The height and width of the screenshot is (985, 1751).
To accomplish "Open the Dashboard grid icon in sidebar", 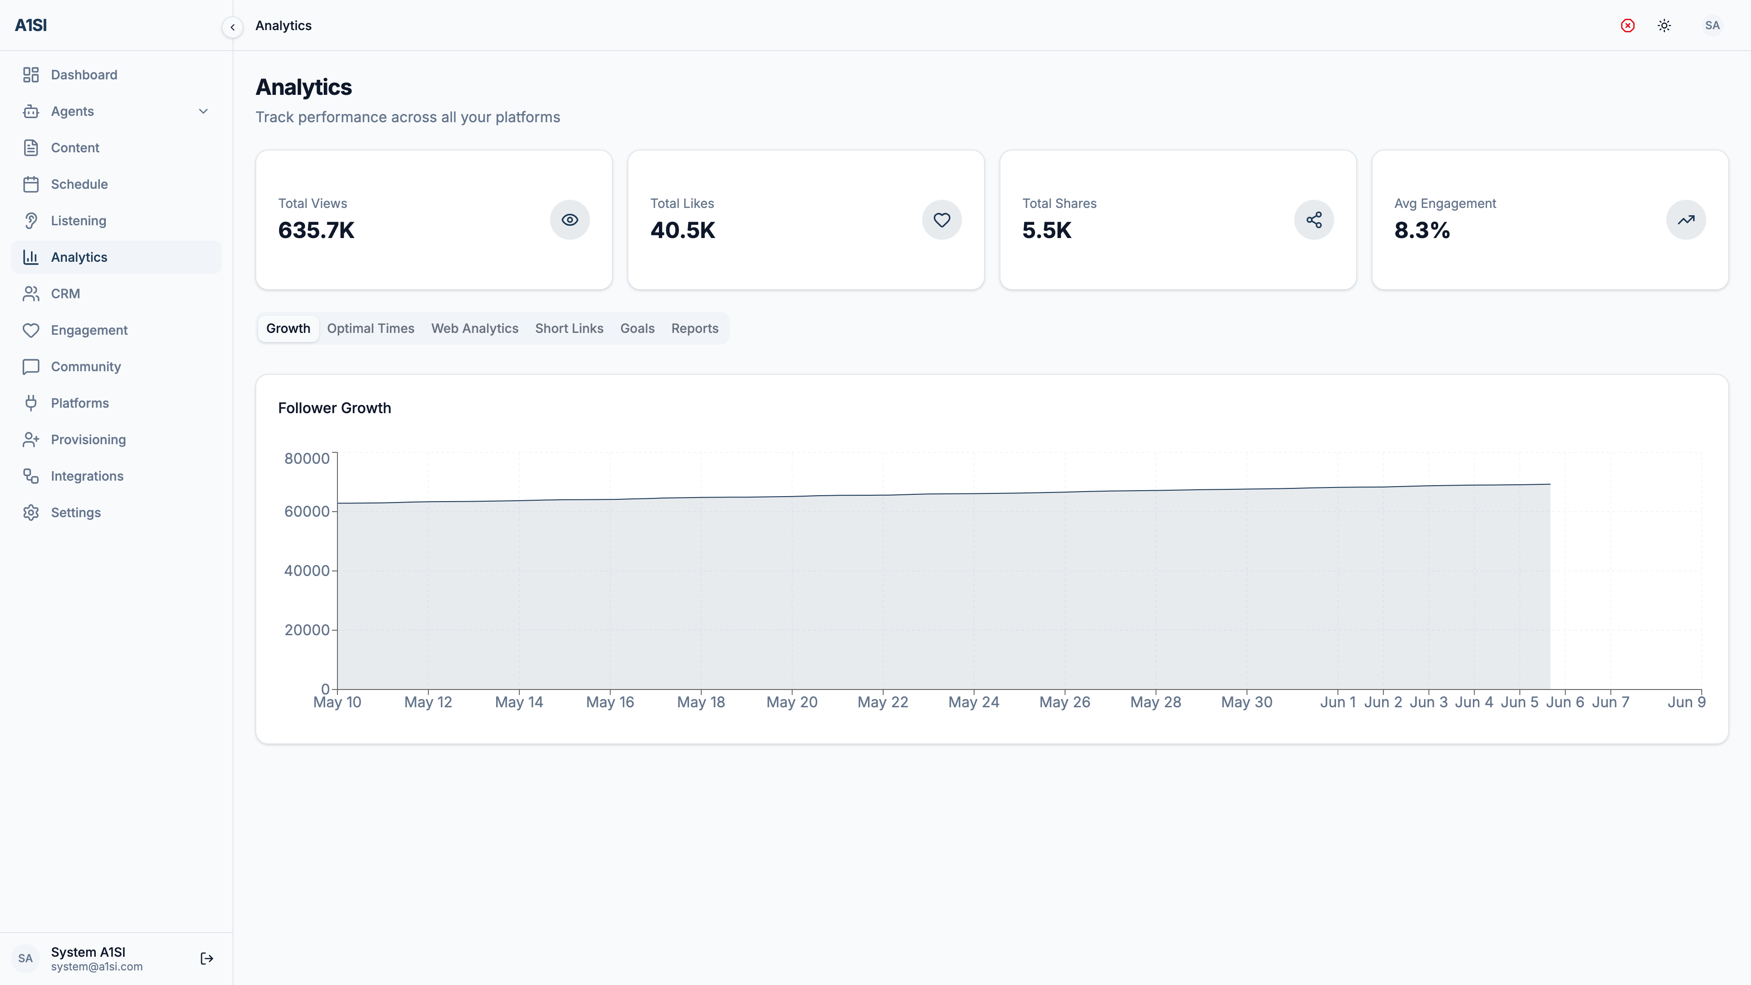I will (x=31, y=75).
